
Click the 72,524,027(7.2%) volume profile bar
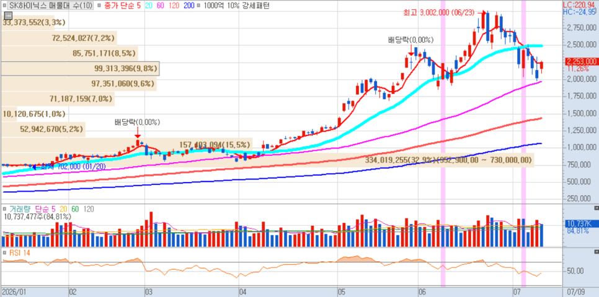click(x=58, y=38)
